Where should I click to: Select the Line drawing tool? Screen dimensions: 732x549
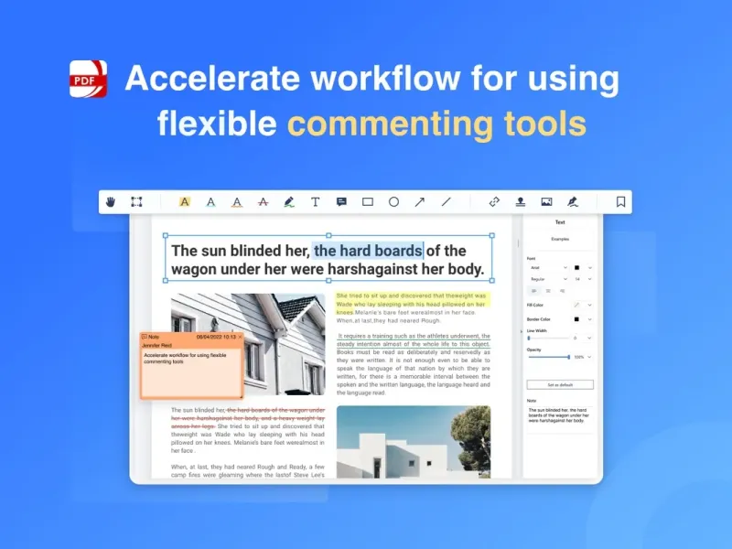click(x=447, y=201)
